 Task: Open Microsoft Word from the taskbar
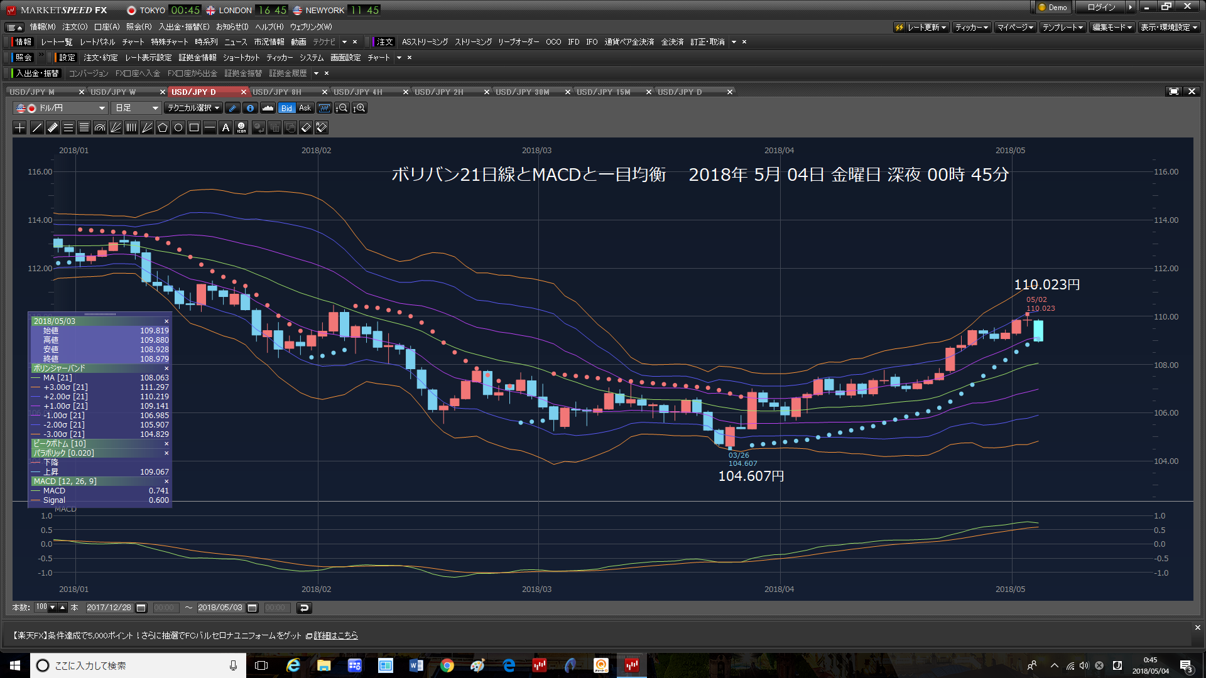(416, 665)
